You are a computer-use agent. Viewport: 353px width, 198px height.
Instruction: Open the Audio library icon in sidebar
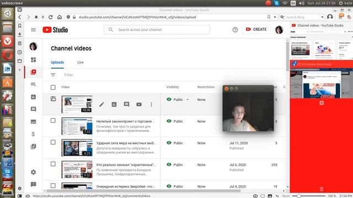33,147
